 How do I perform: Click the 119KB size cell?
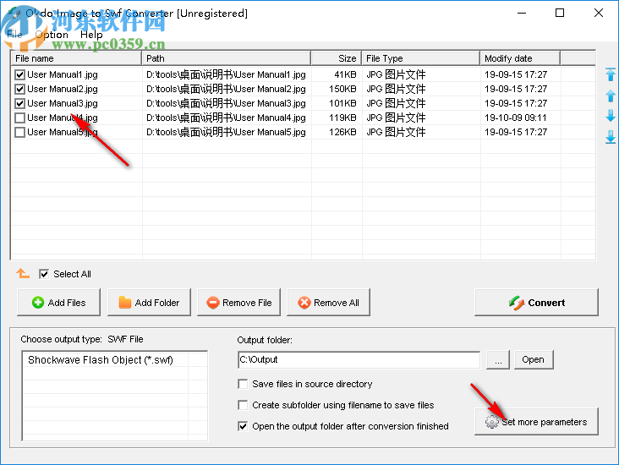coord(342,118)
